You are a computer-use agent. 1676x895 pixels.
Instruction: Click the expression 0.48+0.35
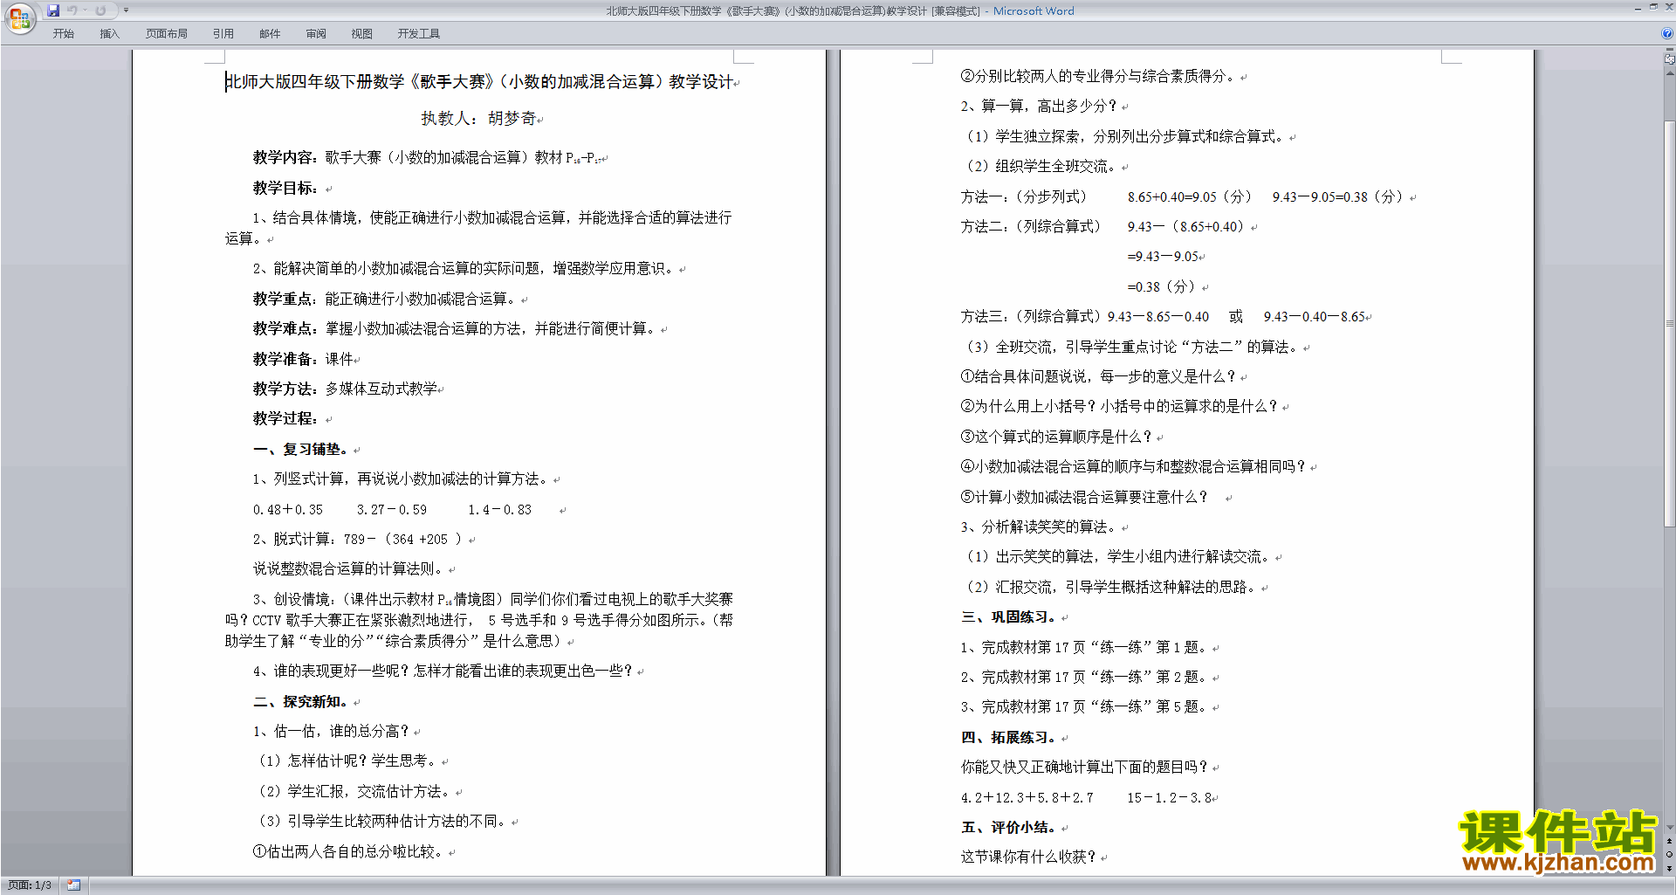(x=288, y=510)
